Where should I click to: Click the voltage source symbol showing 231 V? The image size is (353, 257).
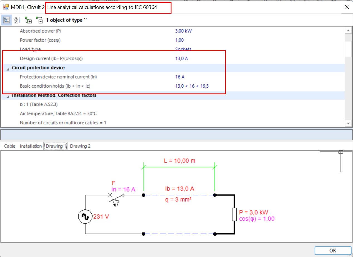click(85, 217)
